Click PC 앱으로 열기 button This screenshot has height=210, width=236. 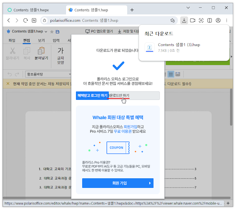(x=99, y=31)
